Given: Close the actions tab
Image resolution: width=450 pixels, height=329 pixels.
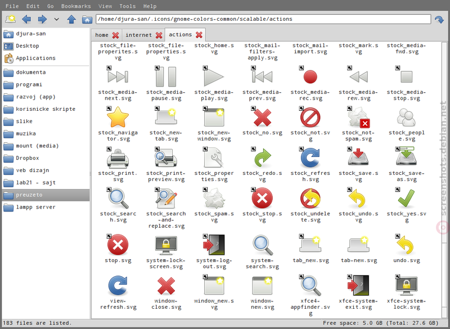Looking at the screenshot, I should 199,35.
